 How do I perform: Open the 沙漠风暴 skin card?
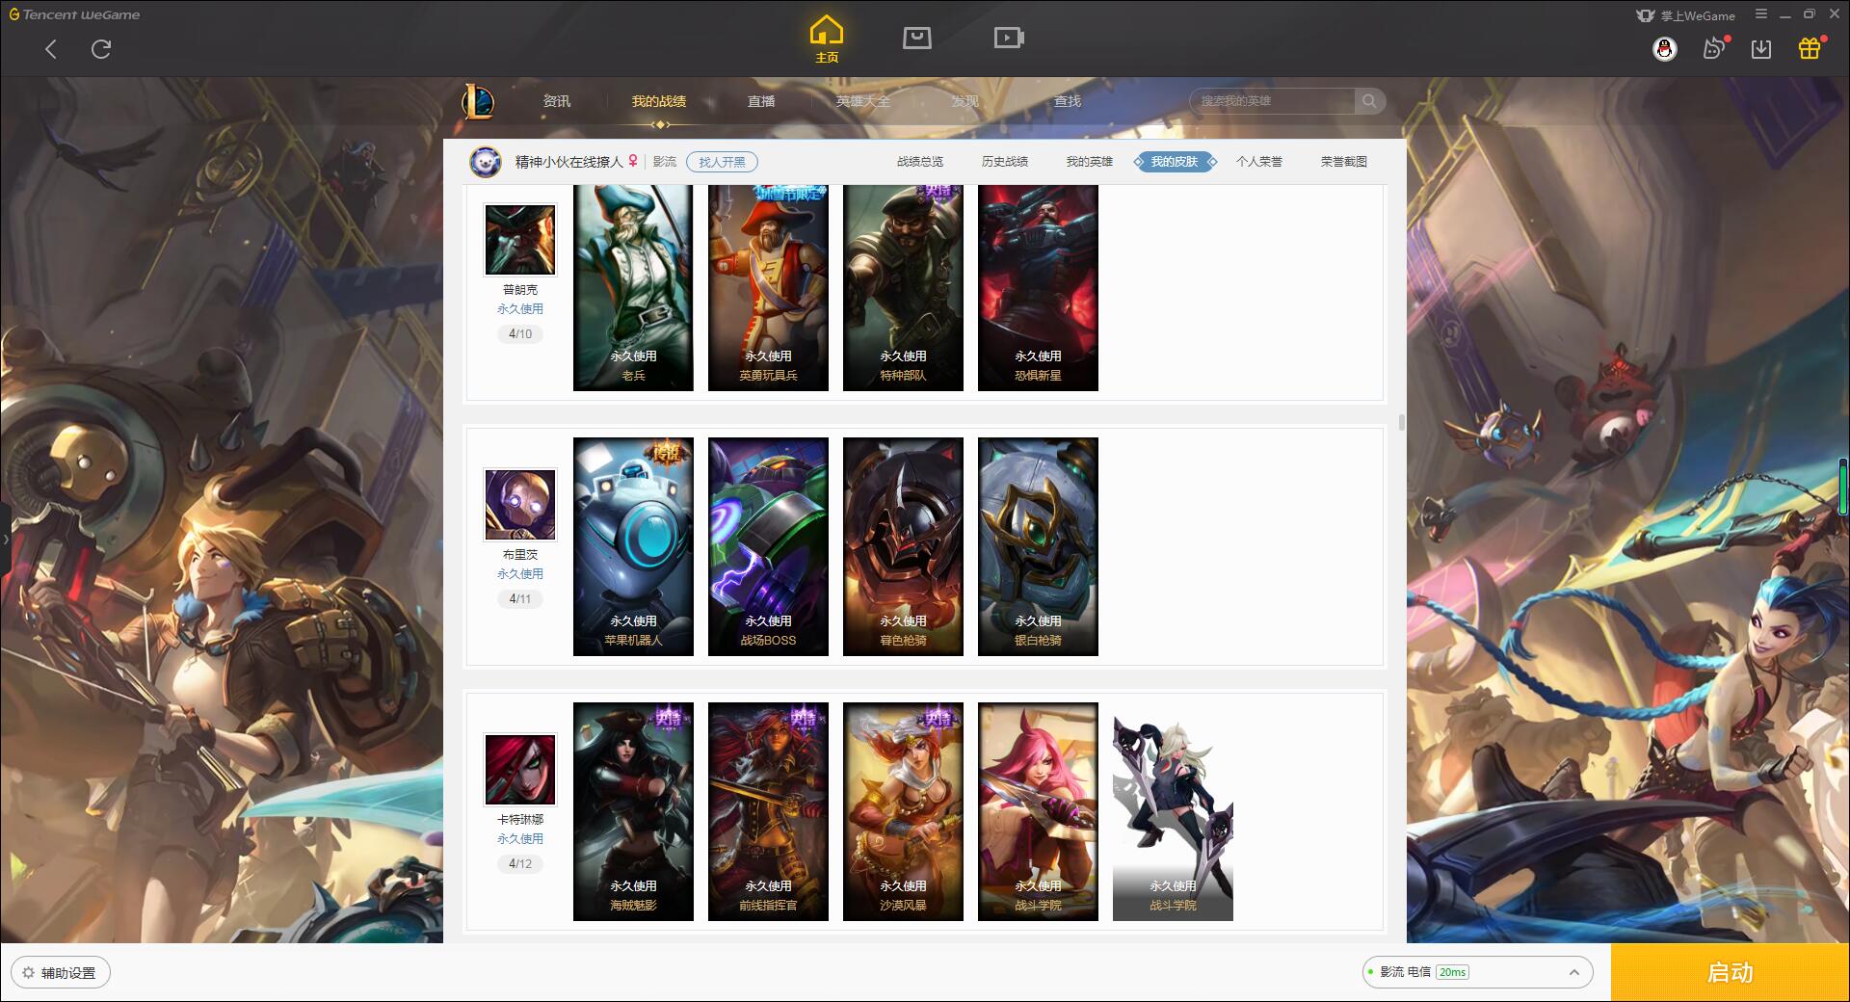(903, 811)
